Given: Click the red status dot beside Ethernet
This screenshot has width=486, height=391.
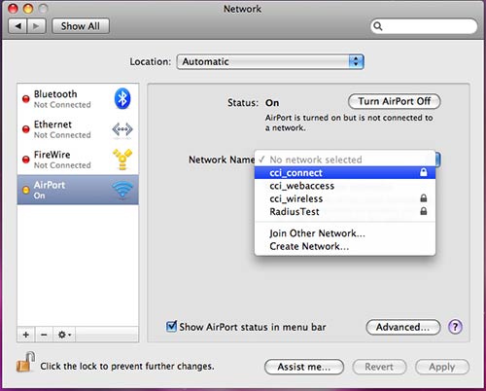Looking at the screenshot, I should coord(25,129).
